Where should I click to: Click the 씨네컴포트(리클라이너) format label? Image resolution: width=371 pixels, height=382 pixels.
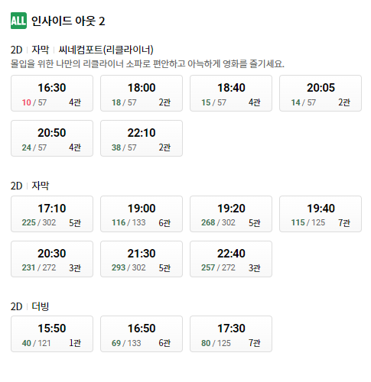point(106,50)
